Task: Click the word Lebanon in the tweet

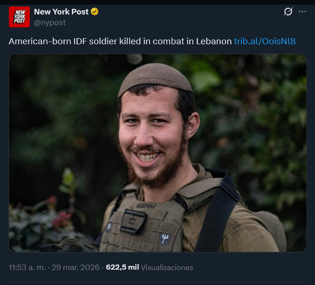Action: click(x=214, y=41)
